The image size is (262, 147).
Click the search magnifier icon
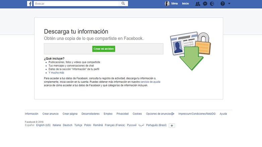(123, 3)
